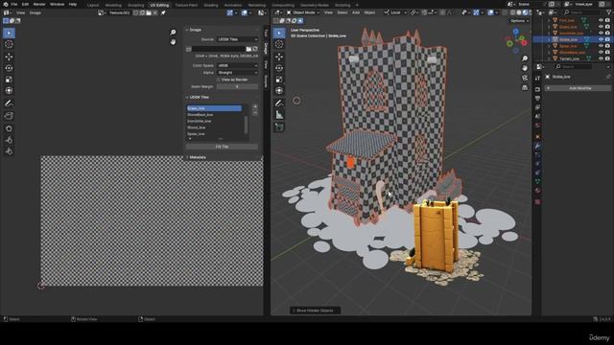Click the viewport pan hand icon

pos(525,68)
